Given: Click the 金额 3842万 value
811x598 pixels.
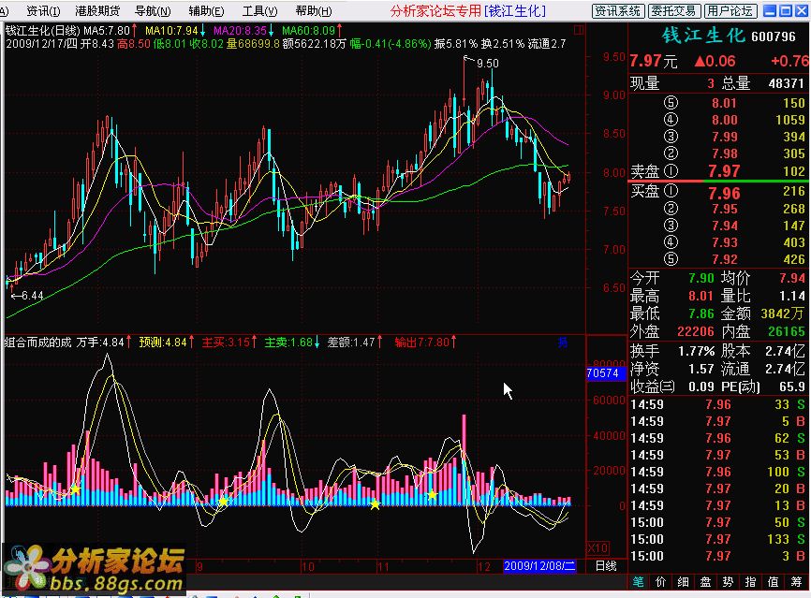Looking at the screenshot, I should click(783, 314).
